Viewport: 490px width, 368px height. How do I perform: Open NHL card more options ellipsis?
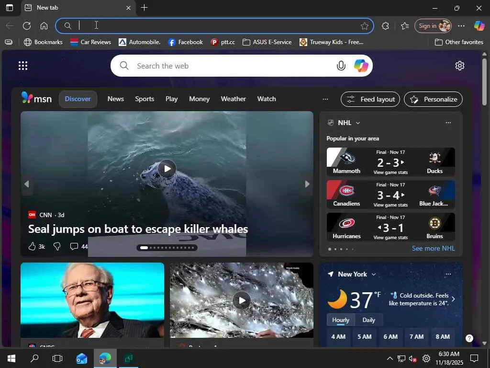click(448, 123)
